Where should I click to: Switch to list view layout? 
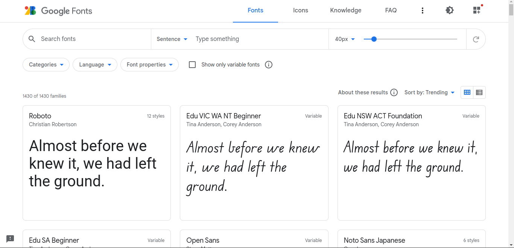(x=479, y=92)
